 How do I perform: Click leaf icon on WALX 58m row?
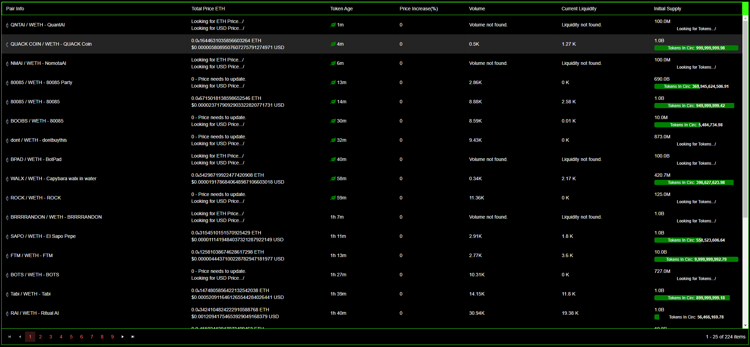[333, 178]
